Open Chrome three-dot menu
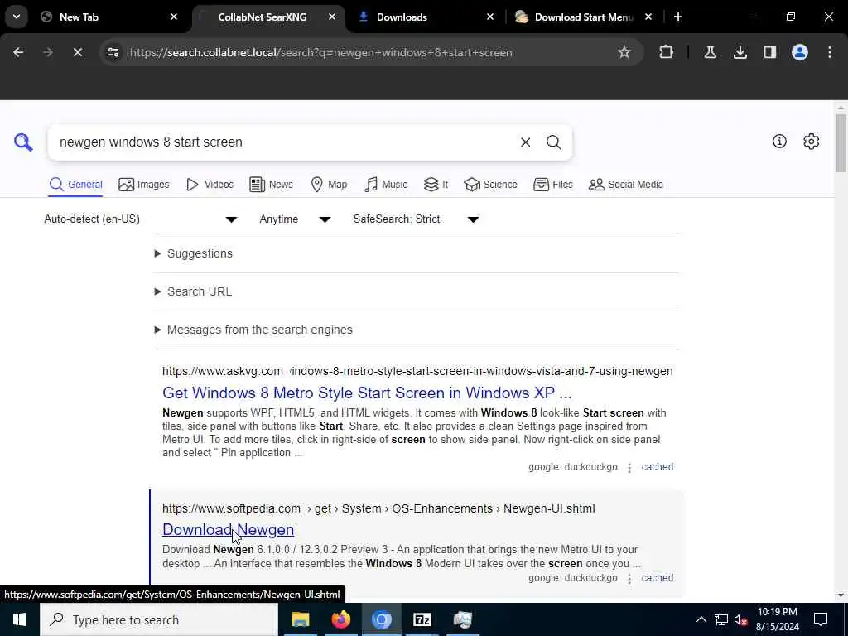Screen dimensions: 848x636 coord(830,52)
